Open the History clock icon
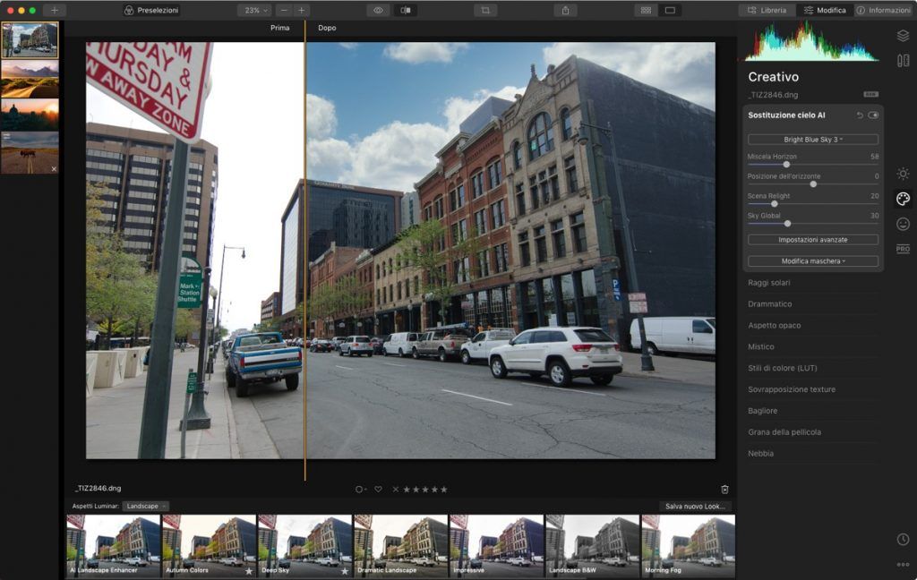Viewport: 917px width, 580px height. [x=903, y=539]
